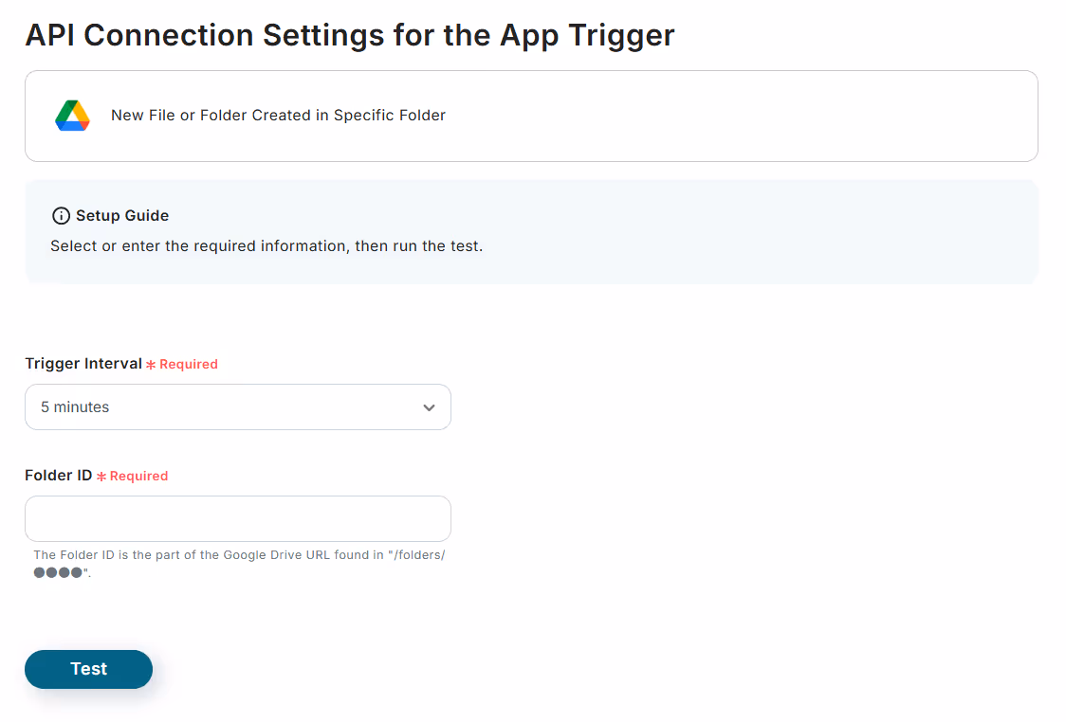Image resolution: width=1066 pixels, height=722 pixels.
Task: Click the chevron arrow in Trigger Interval
Action: click(429, 407)
